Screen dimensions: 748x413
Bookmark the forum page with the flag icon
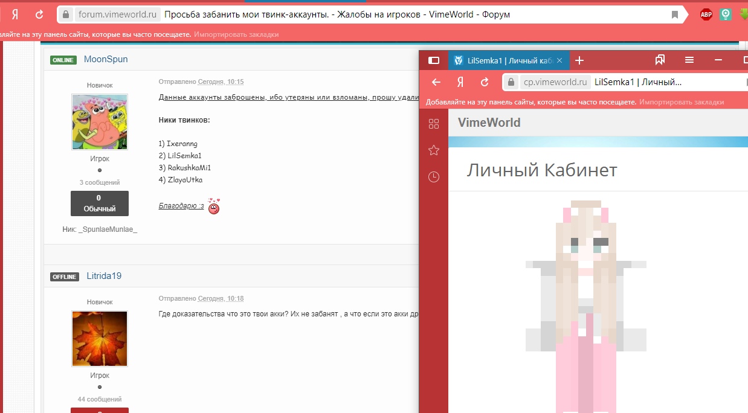pos(675,14)
